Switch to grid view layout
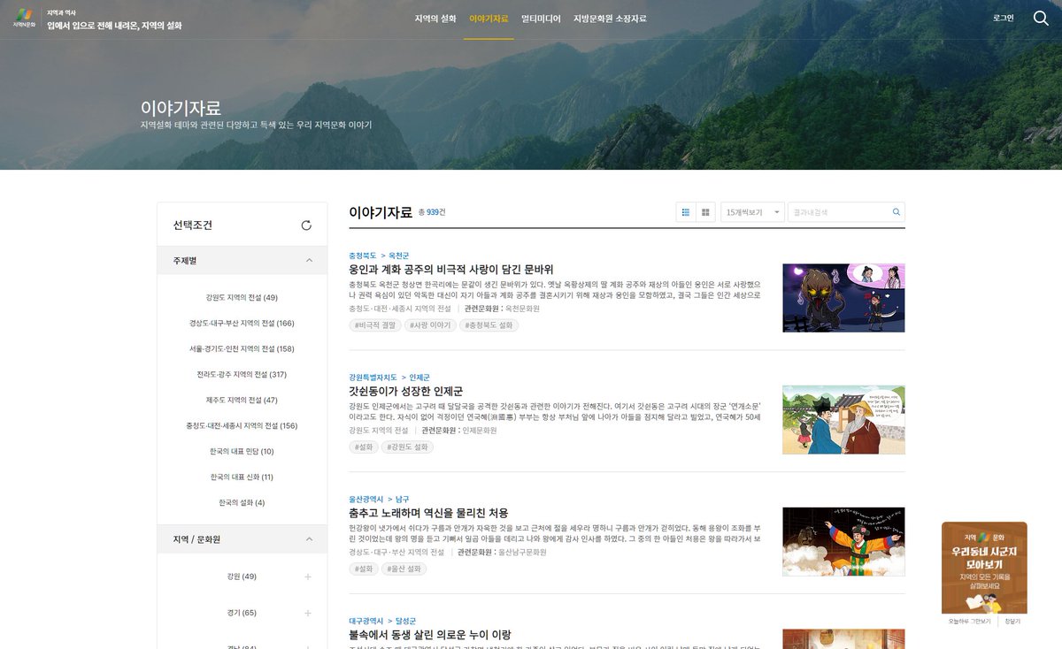The image size is (1062, 649). (705, 212)
